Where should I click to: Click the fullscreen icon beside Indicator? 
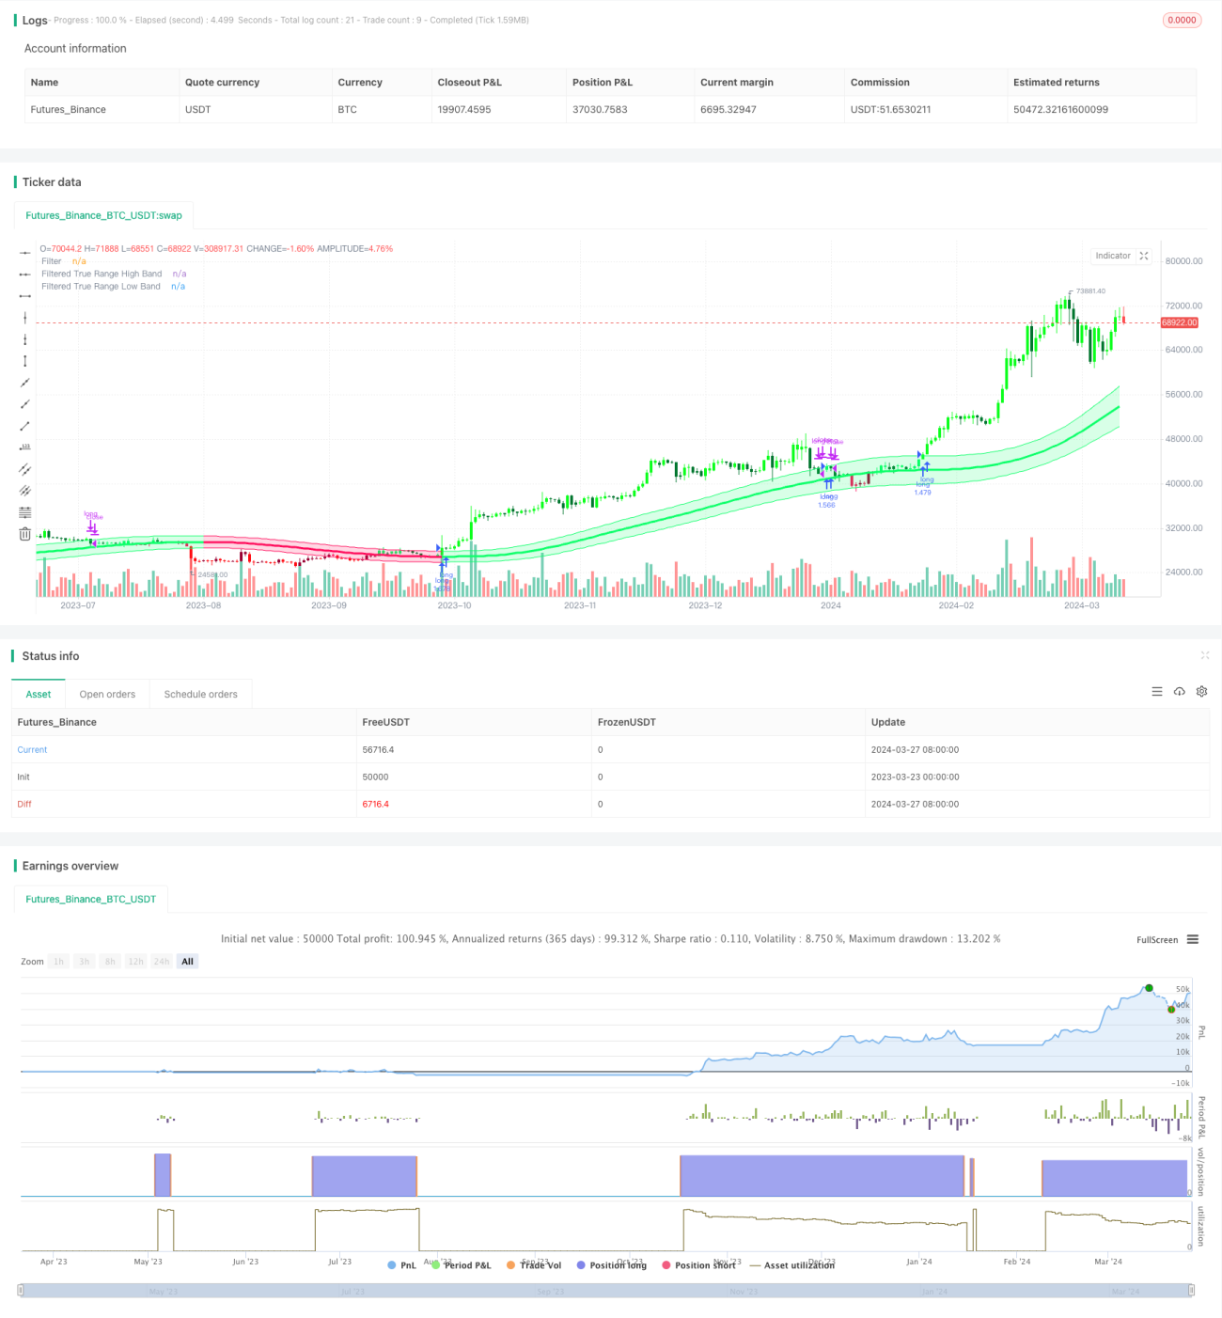click(1144, 256)
